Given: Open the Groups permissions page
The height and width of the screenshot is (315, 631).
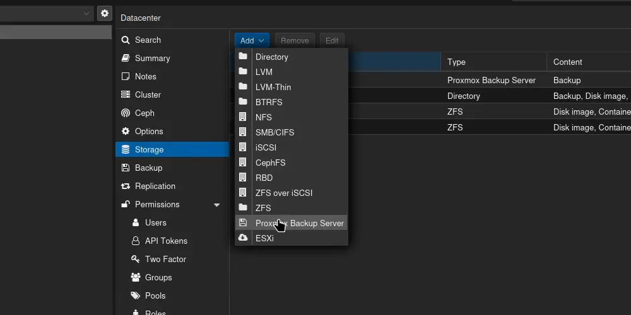Looking at the screenshot, I should [x=172, y=278].
